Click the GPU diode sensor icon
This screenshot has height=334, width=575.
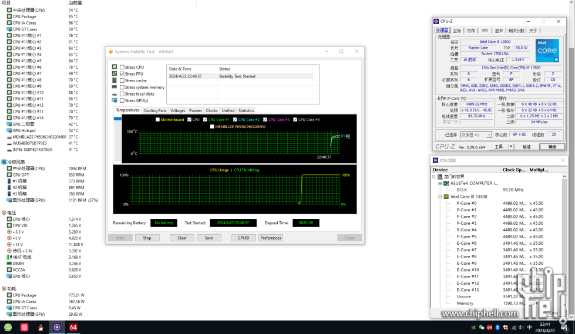pos(9,124)
